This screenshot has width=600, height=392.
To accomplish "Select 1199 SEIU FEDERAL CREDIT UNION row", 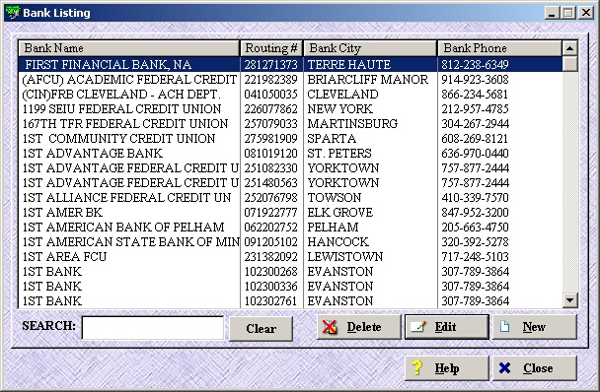I will tap(290, 109).
